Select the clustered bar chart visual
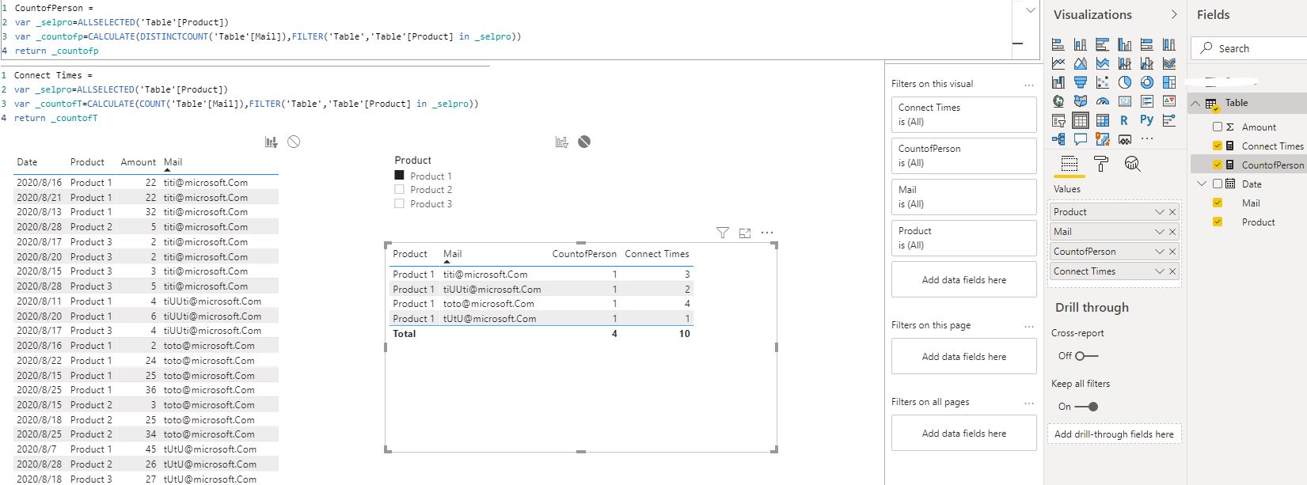 [x=1102, y=45]
